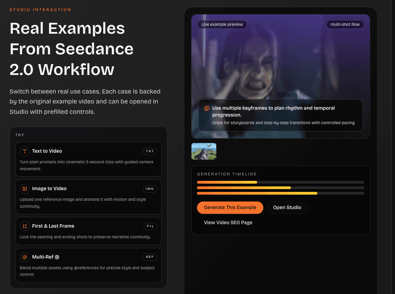Click the IMG badge on Image to Video
This screenshot has width=395, height=294.
coord(150,189)
